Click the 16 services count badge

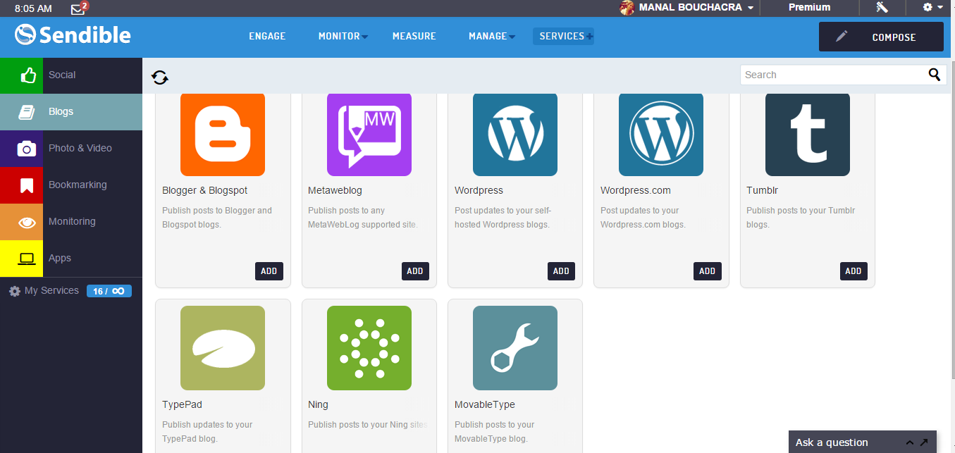point(109,291)
